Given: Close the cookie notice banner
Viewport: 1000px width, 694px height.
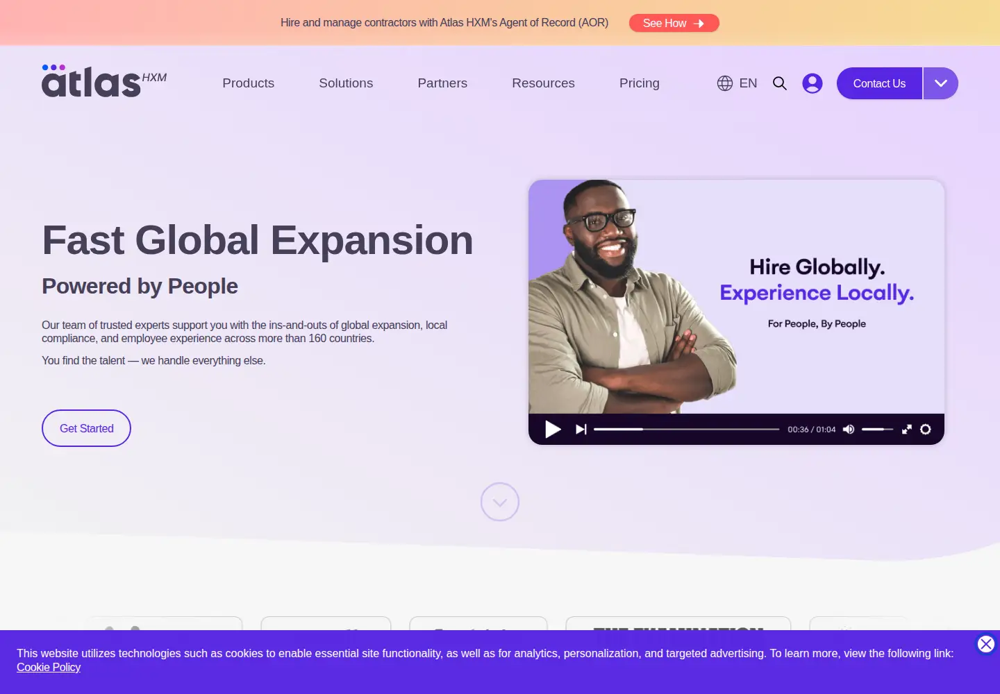Looking at the screenshot, I should point(985,644).
